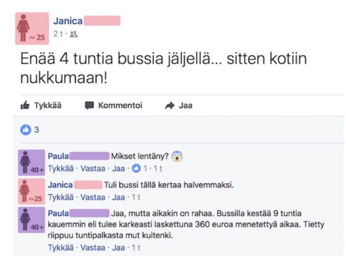Click Jaa under Paula's last comment
The width and height of the screenshot is (346, 256).
(x=118, y=248)
